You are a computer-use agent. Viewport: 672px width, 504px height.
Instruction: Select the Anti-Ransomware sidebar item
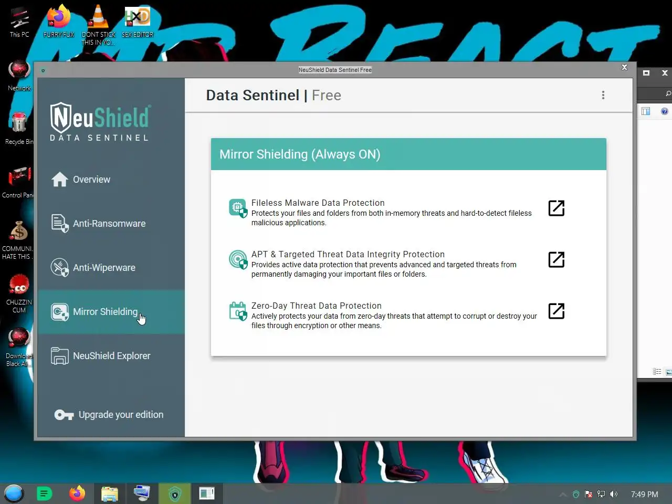pyautogui.click(x=111, y=224)
